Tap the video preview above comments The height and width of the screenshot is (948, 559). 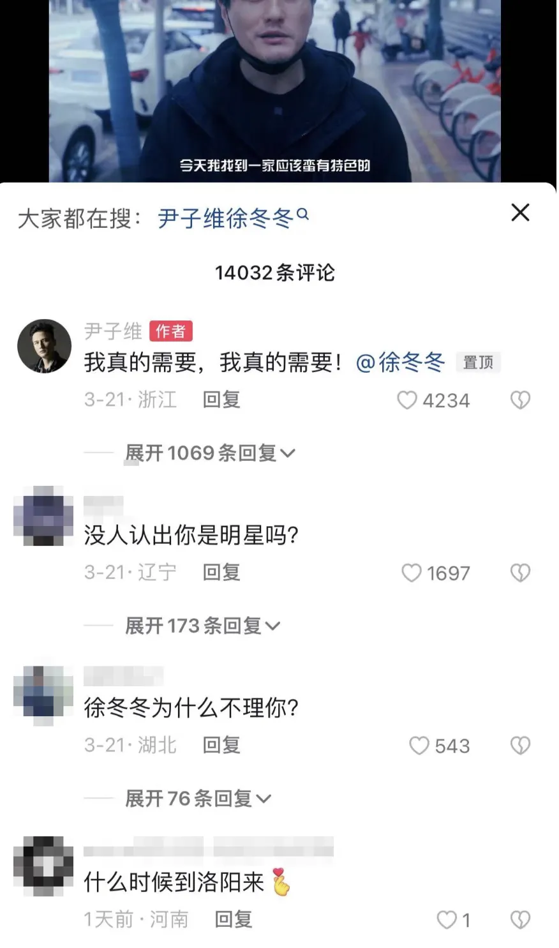point(275,91)
